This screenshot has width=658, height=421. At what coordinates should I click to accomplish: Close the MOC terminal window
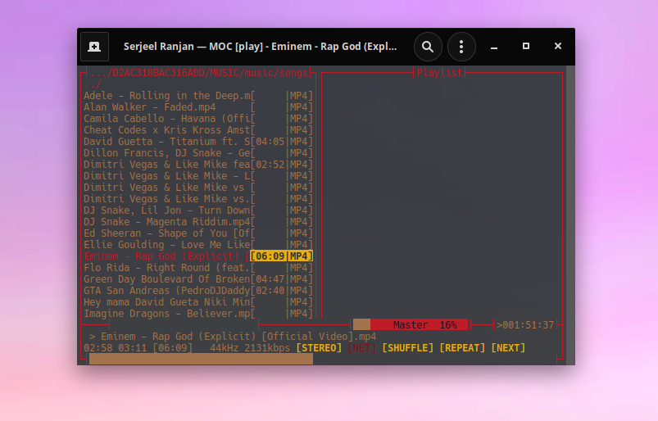558,46
